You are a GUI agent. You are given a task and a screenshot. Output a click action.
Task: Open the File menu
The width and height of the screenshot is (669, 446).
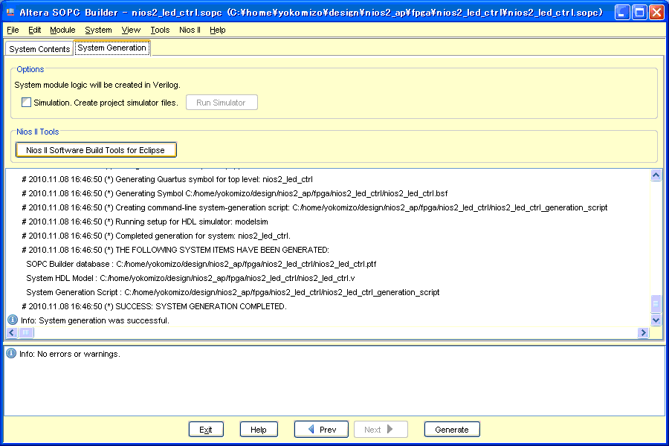click(13, 30)
